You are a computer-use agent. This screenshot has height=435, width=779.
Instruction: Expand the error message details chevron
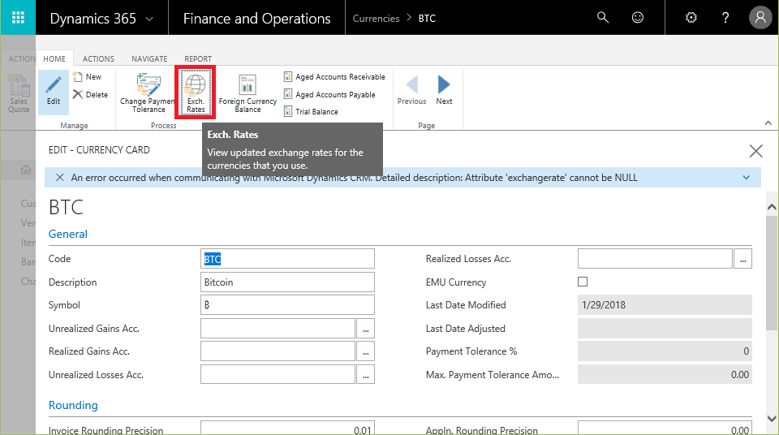pos(747,178)
